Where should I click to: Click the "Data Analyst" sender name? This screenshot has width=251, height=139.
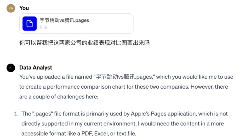(x=36, y=68)
